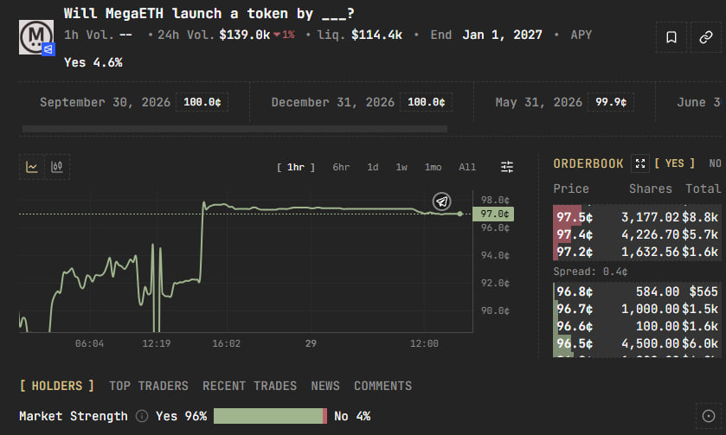Open the MegaETH market logo
This screenshot has width=726, height=435.
tap(36, 37)
